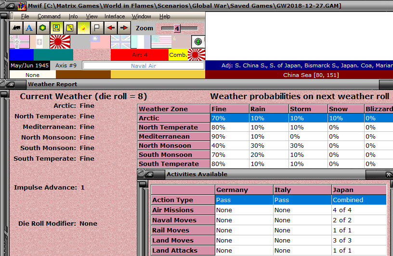Toggle the sun weather icon
The width and height of the screenshot is (393, 256).
(x=83, y=28)
